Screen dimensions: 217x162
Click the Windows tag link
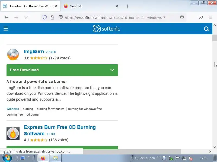[x=12, y=109]
